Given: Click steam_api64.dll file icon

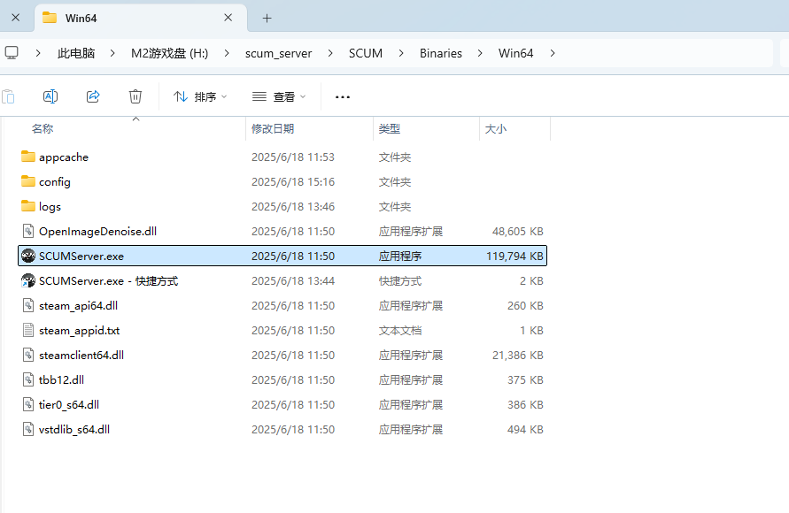Looking at the screenshot, I should click(28, 305).
